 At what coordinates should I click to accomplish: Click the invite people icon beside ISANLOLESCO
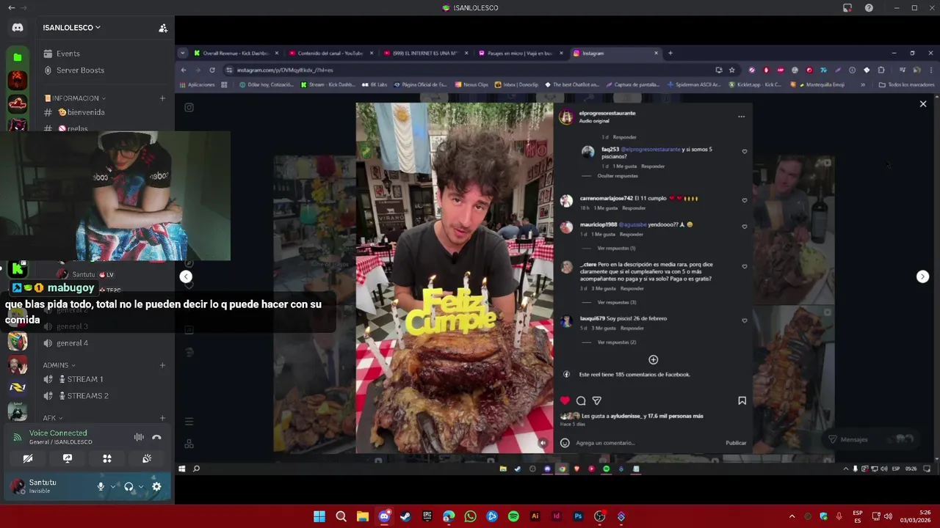pyautogui.click(x=163, y=28)
